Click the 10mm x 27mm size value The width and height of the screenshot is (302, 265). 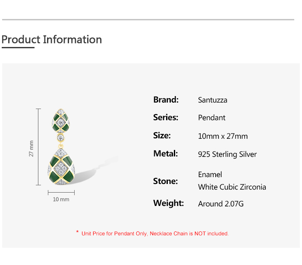(223, 136)
